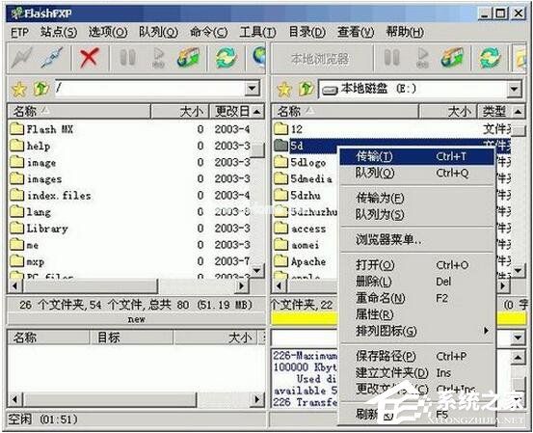Click the pause icon in right toolbar

391,58
